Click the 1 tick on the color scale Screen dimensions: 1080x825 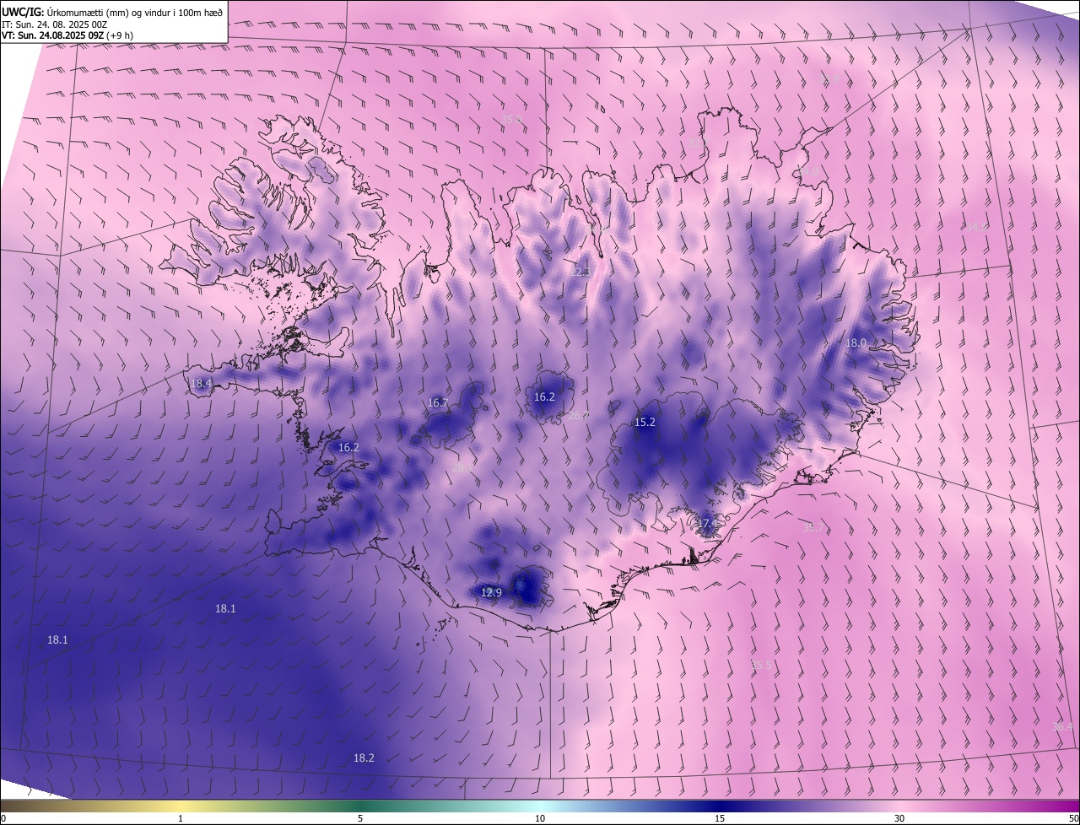[x=181, y=819]
